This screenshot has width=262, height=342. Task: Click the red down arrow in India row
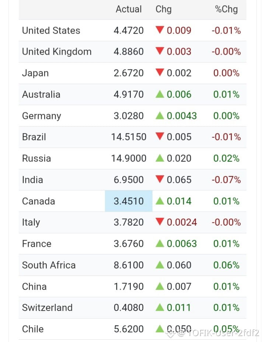click(x=160, y=179)
